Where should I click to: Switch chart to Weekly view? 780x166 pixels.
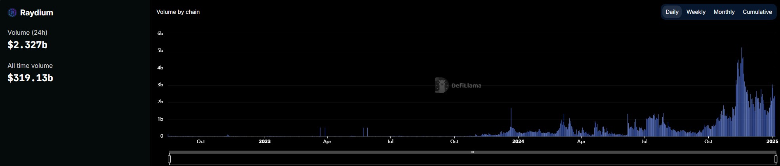(x=696, y=12)
